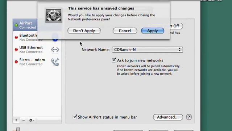Click the red Sierra modem status dot
Image resolution: width=232 pixels, height=131 pixels.
click(x=16, y=62)
